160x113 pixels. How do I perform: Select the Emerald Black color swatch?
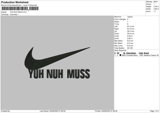120,55
